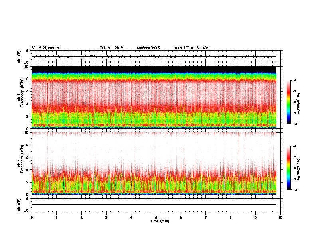The image size is (316, 244).
Task: Click the "5" voltage tick of ch.1(V) panel
Action: click(28, 51)
